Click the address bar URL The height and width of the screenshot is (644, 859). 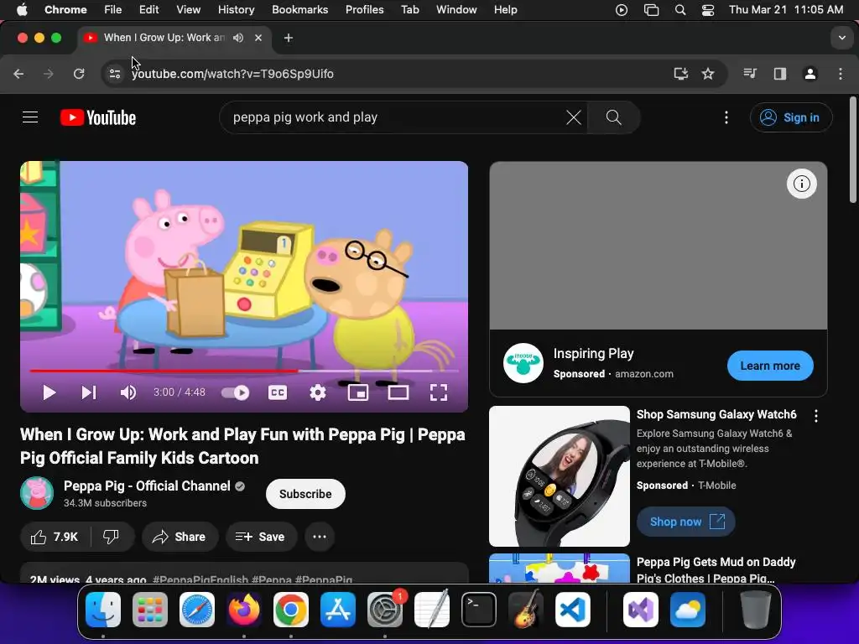(232, 74)
